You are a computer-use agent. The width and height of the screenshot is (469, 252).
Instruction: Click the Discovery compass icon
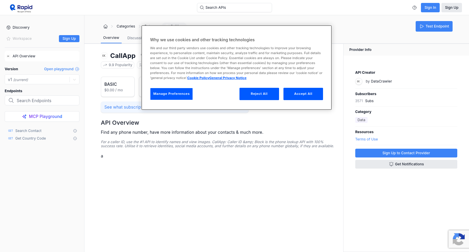[9, 28]
